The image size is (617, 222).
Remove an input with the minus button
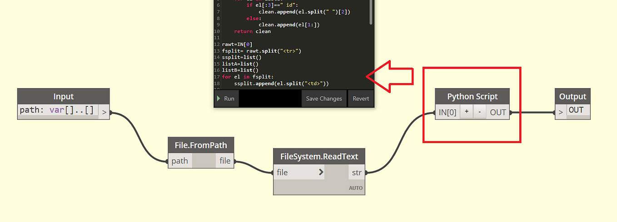[x=479, y=112]
